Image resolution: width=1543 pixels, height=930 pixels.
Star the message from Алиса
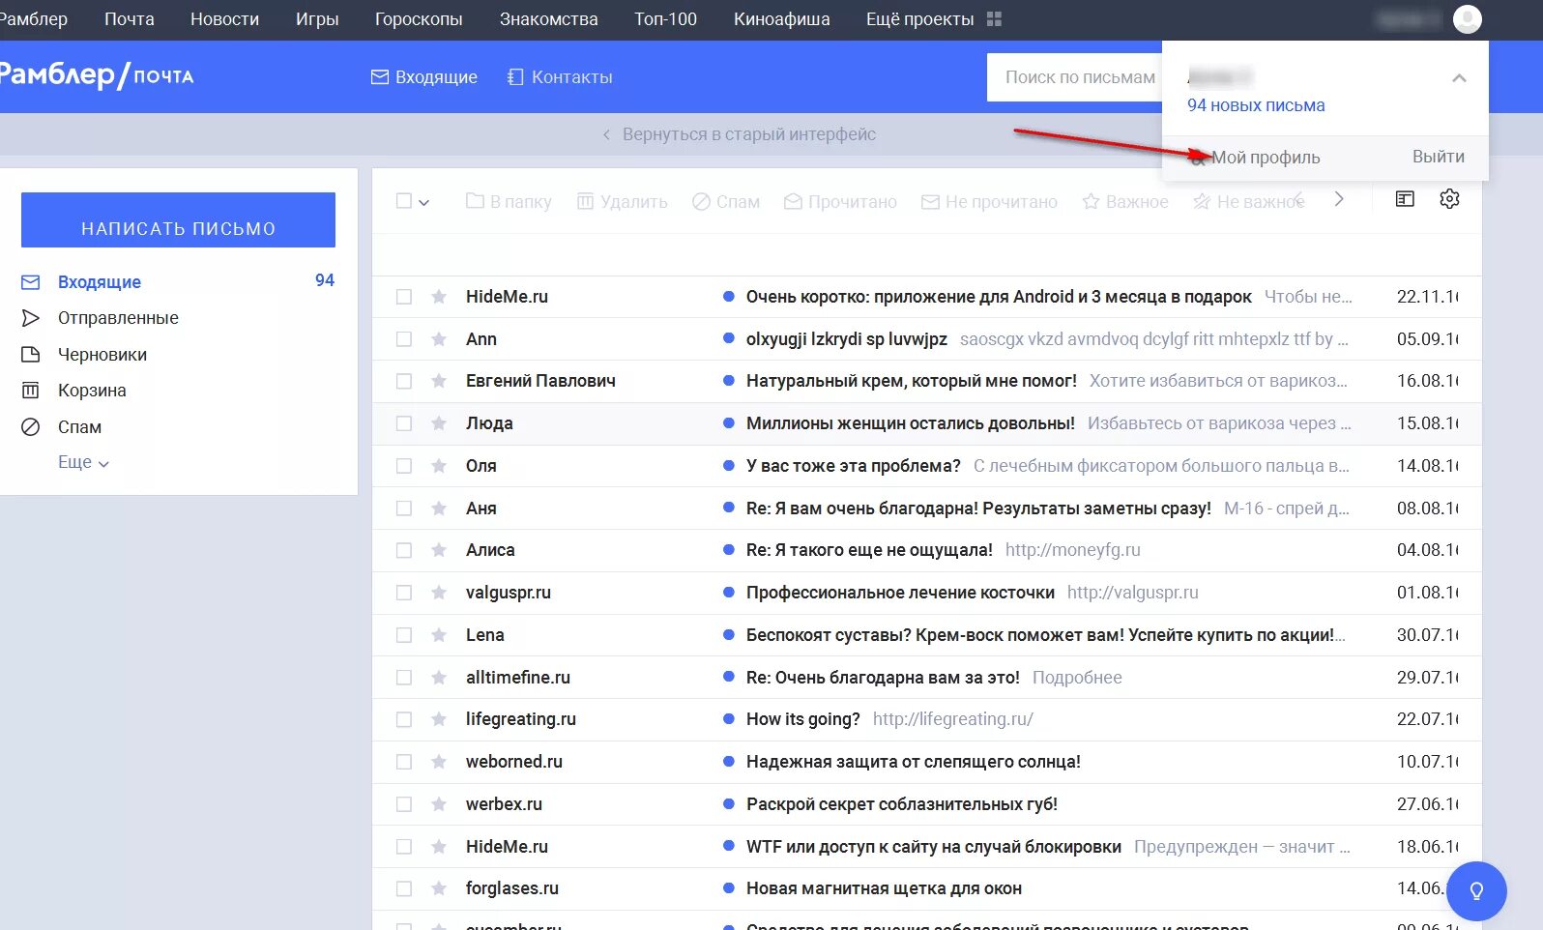pyautogui.click(x=439, y=550)
